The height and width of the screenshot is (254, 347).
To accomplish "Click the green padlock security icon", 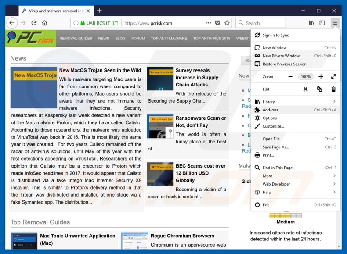I will (x=83, y=23).
